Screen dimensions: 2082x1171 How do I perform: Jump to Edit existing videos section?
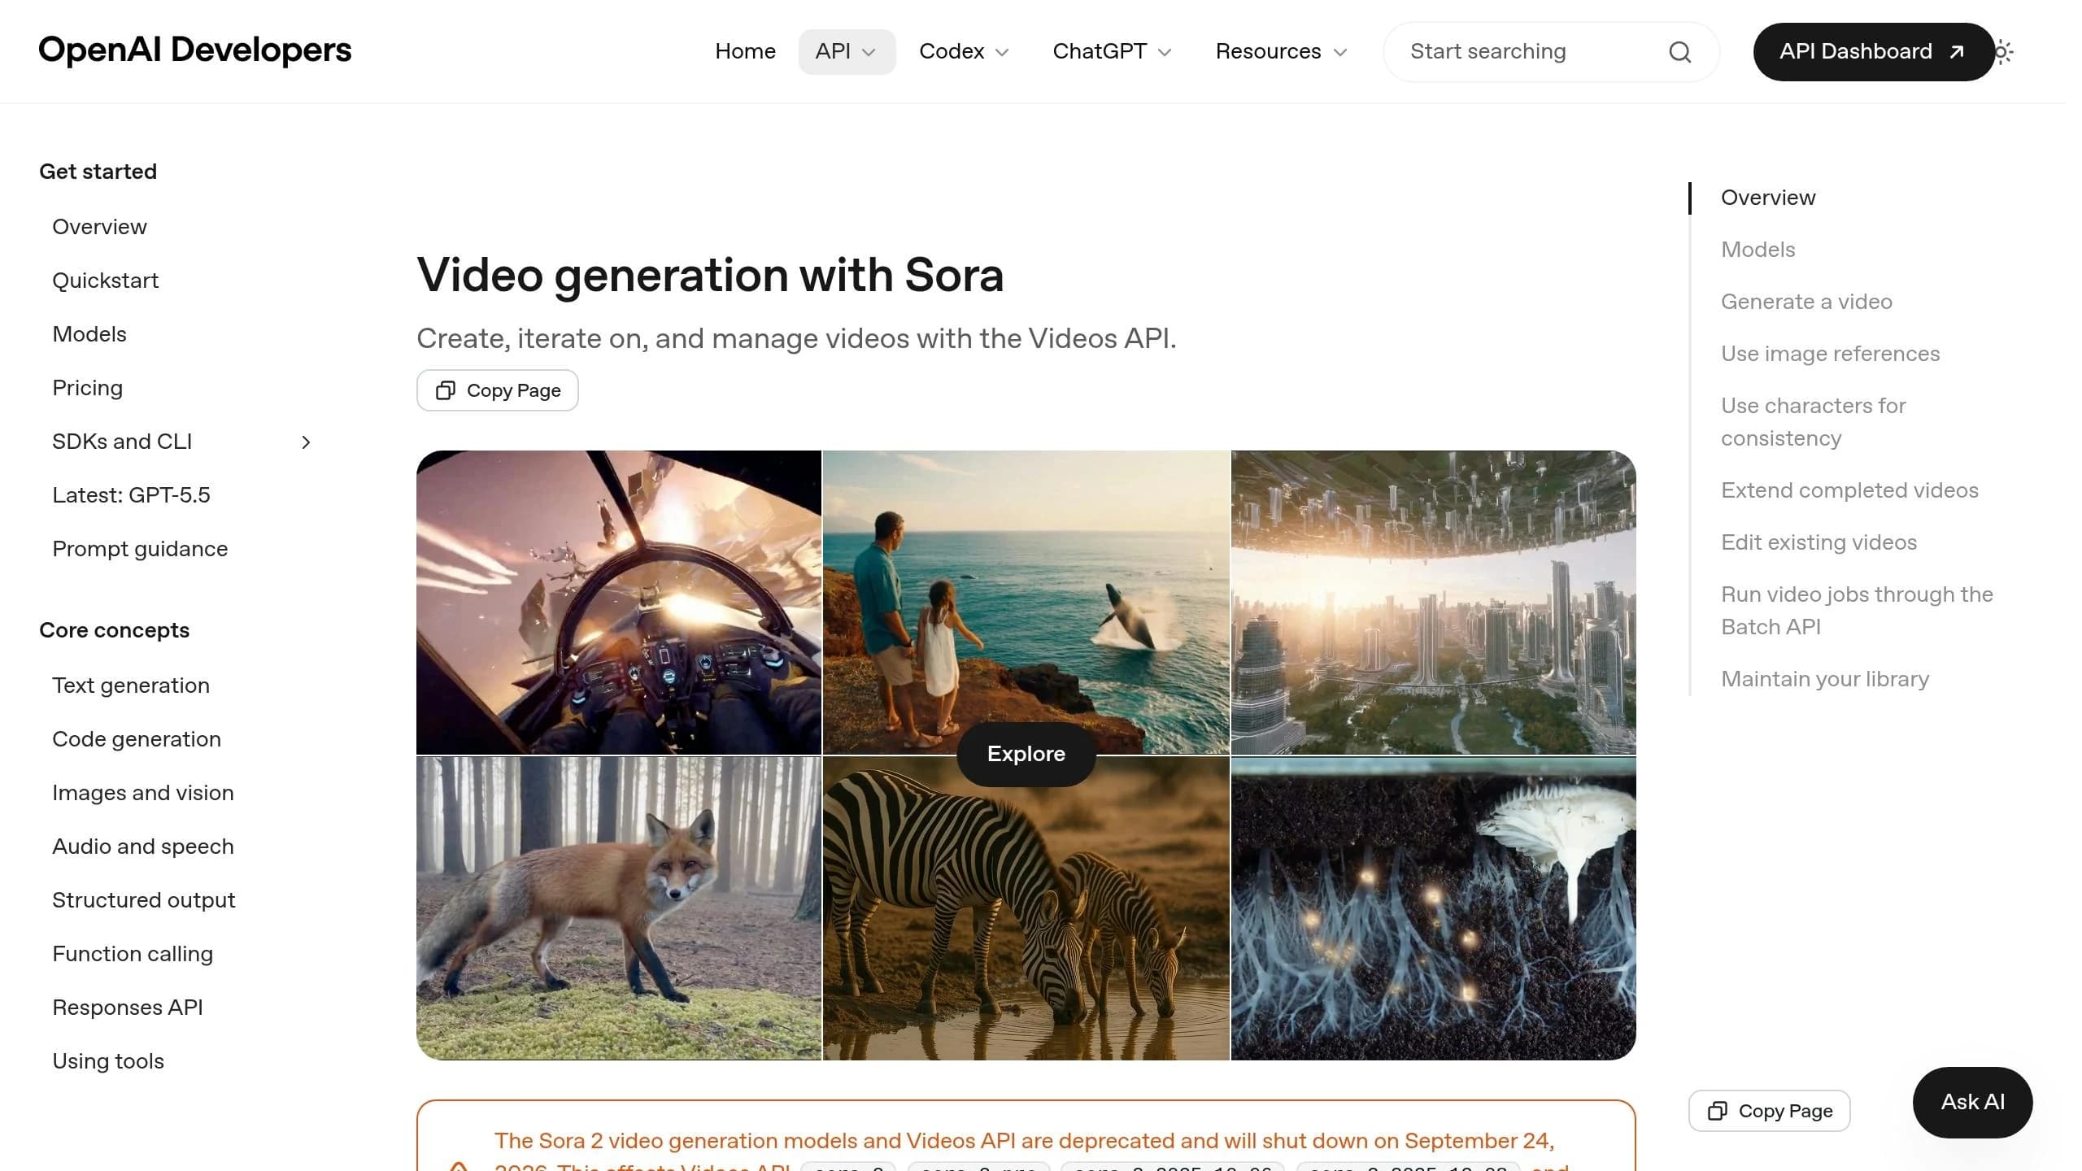click(x=1818, y=542)
